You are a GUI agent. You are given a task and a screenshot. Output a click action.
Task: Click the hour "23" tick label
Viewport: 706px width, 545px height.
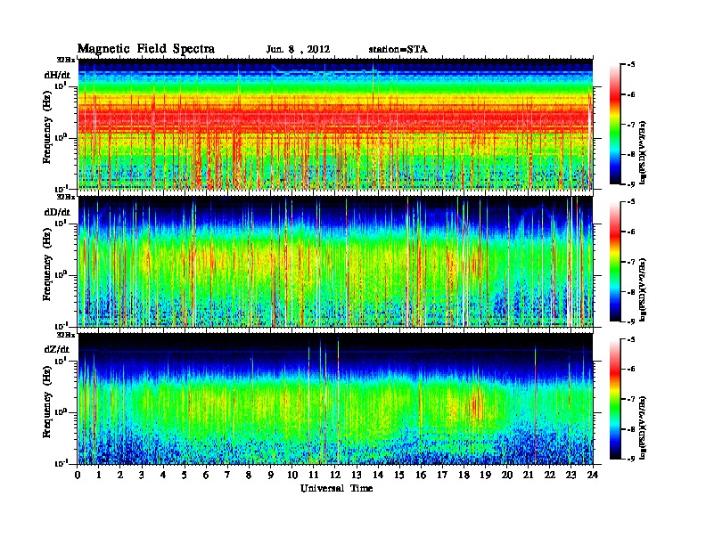(571, 475)
